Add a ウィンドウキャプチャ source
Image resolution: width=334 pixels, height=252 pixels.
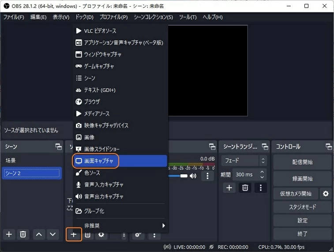[120, 55]
